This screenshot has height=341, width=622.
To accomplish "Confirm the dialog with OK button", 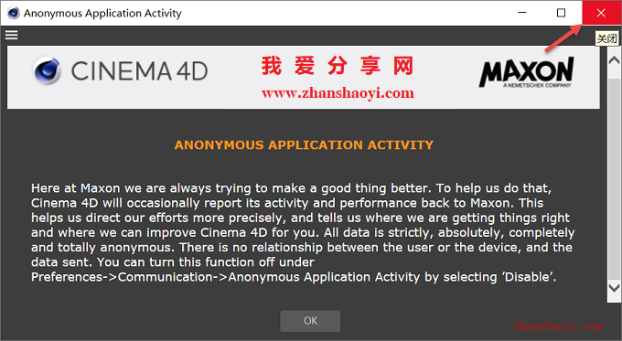I will (x=310, y=321).
